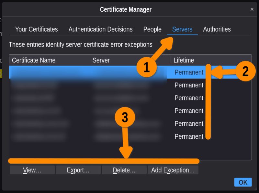
Task: Click the Certificate Manager title bar
Action: [126, 9]
